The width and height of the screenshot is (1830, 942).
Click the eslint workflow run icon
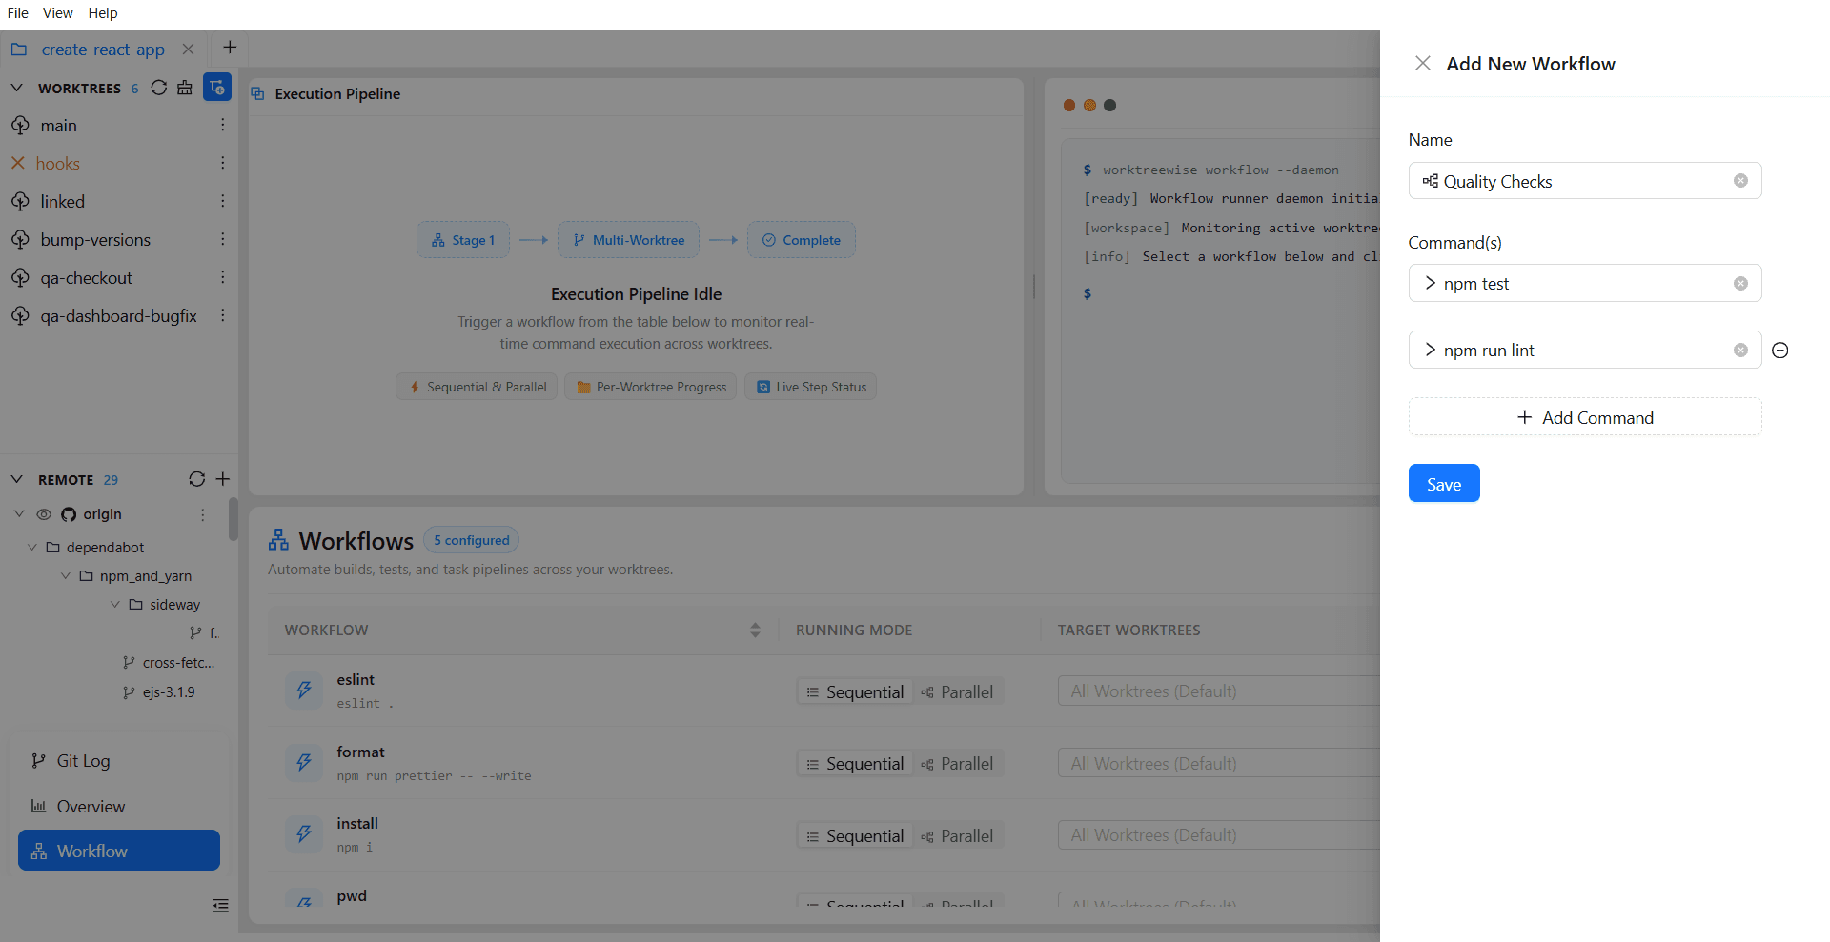point(304,690)
